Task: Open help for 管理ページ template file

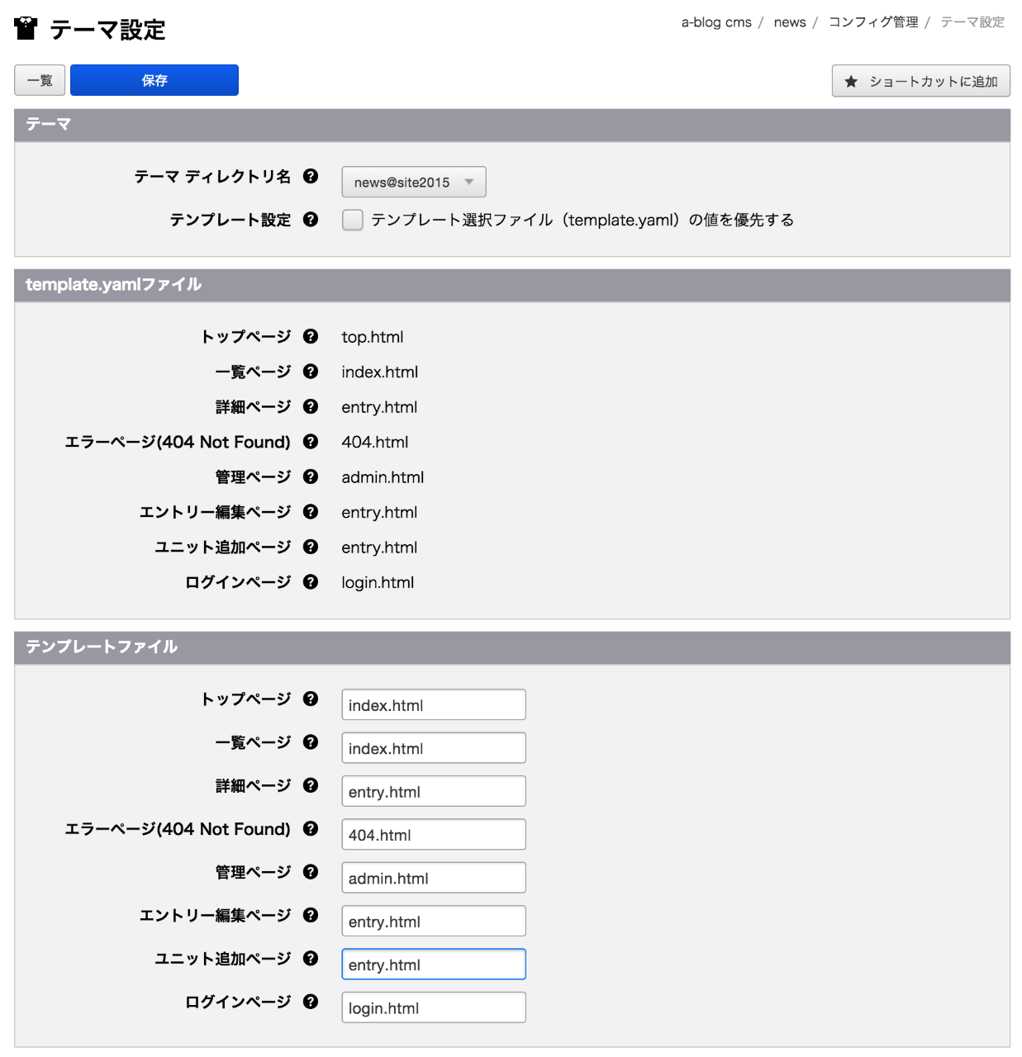Action: [x=310, y=871]
